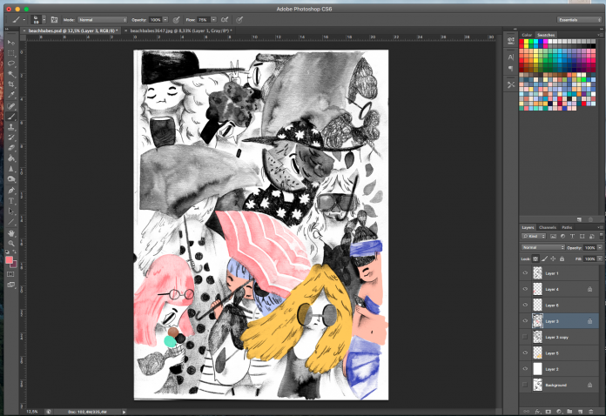Open the Brush panel toggle icon

pos(54,20)
